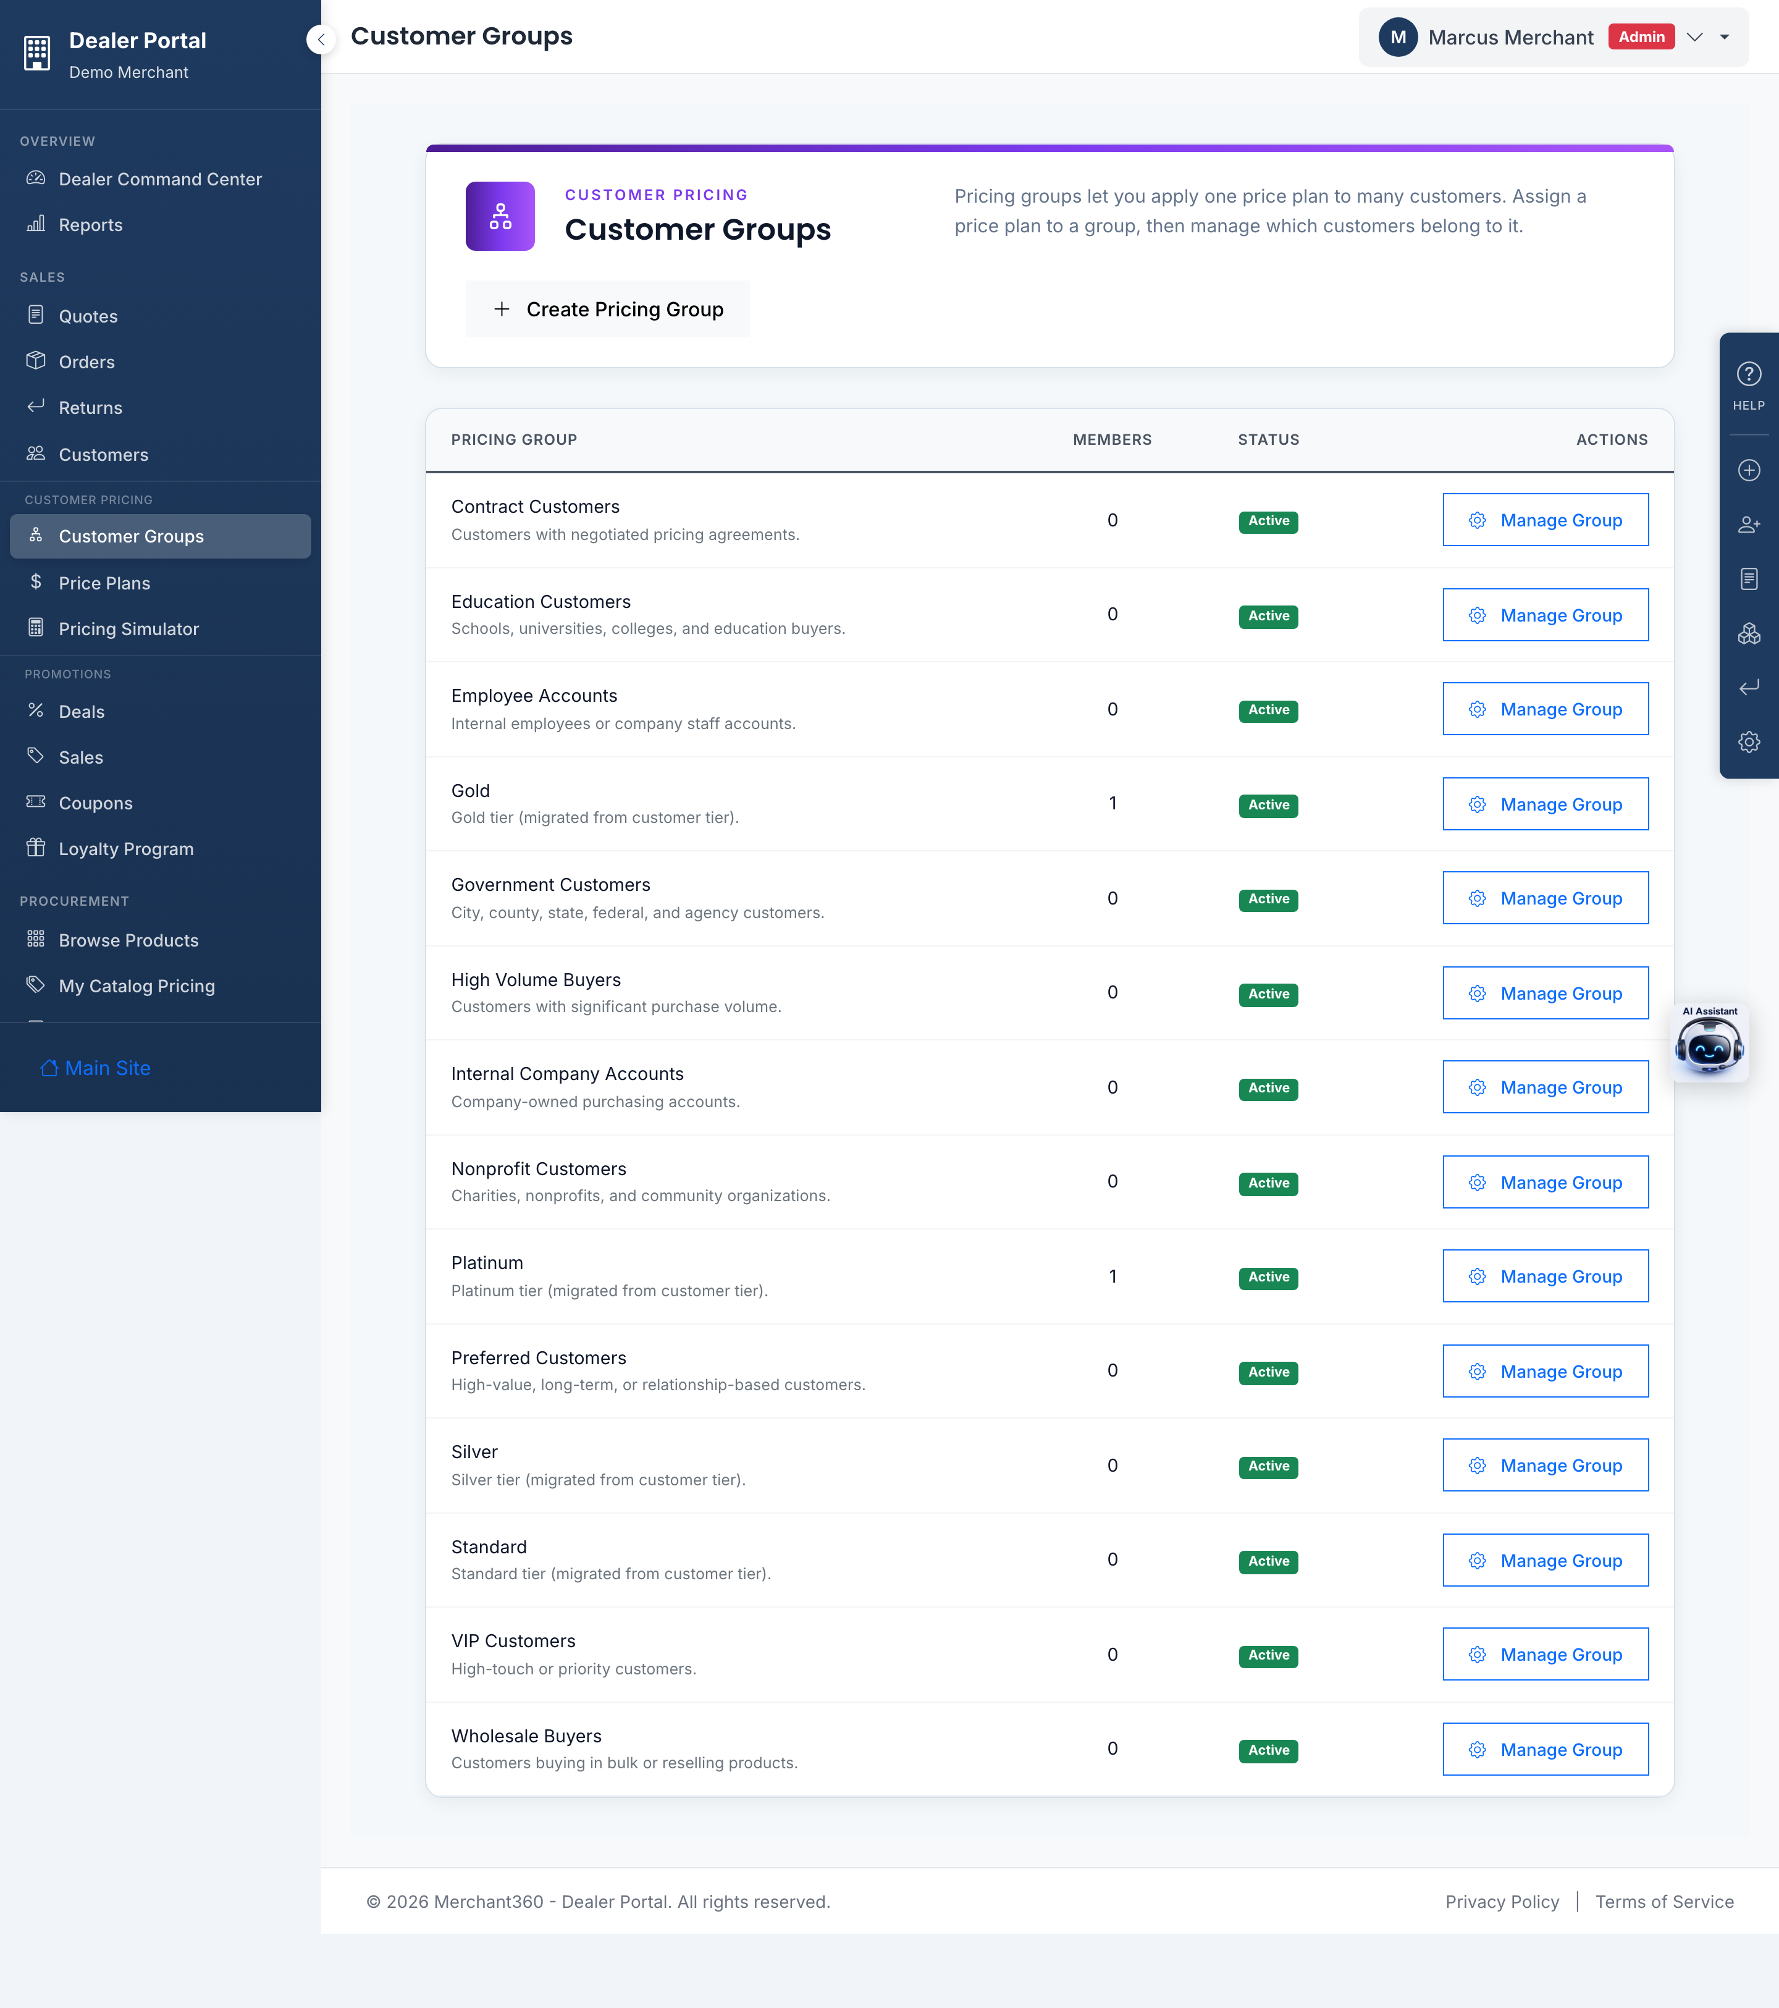The width and height of the screenshot is (1779, 2008).
Task: Collapse the sidebar with the chevron button
Action: tap(320, 40)
